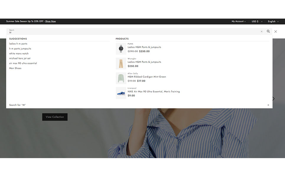This screenshot has height=177, width=285.
Task: Pick the "Men Shoes" suggestion
Action: 15,68
